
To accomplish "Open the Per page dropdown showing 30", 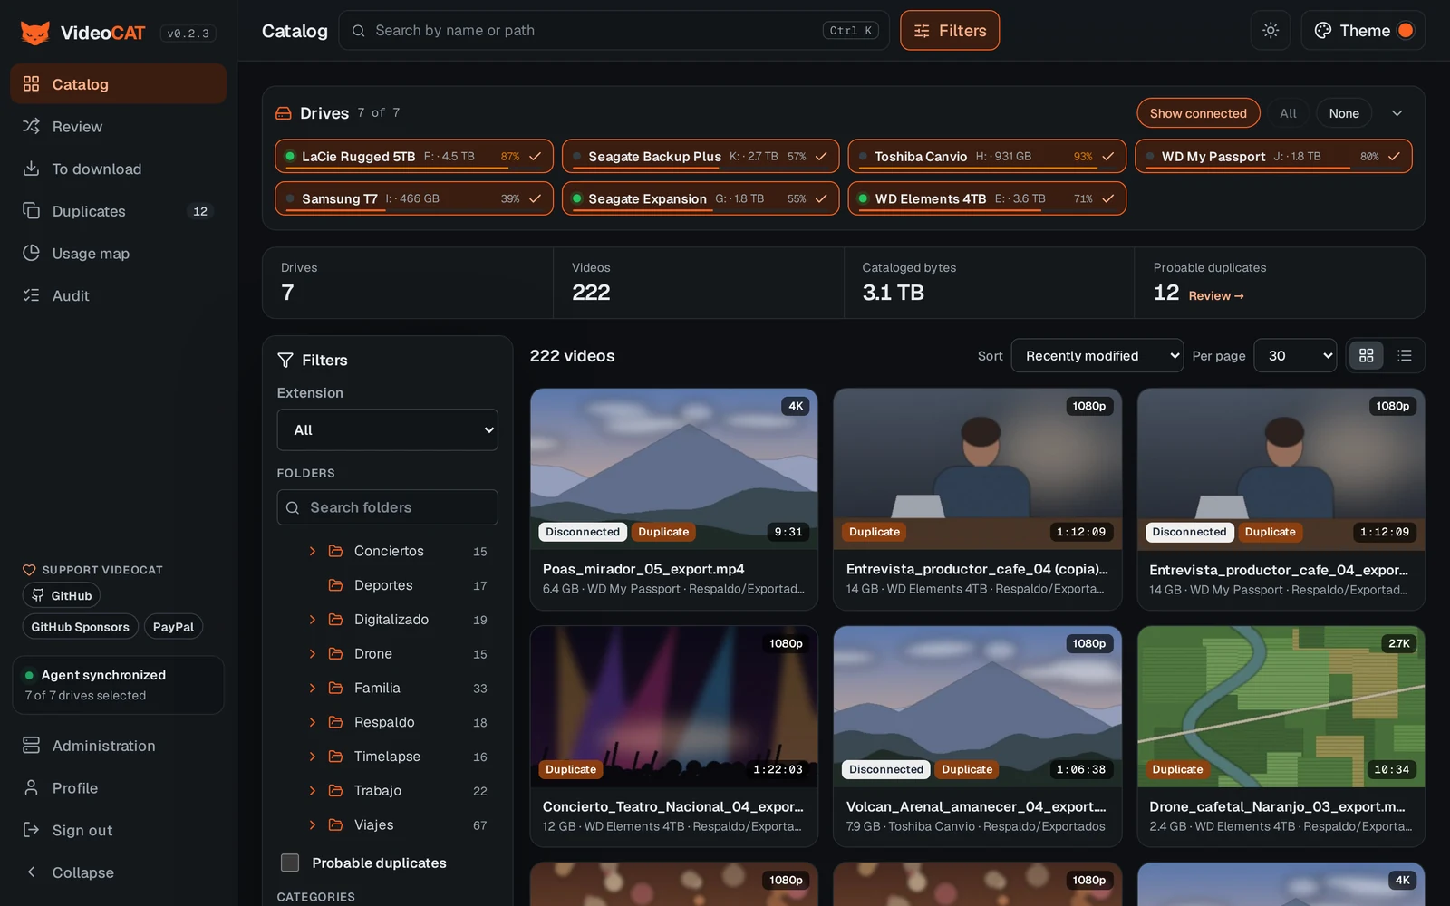I will coord(1296,356).
